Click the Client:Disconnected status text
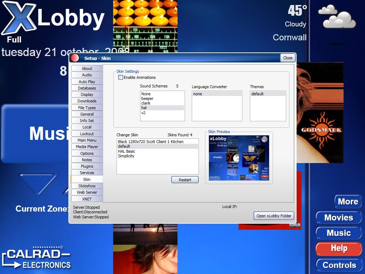Viewport: 365px width, 274px height. [90, 212]
